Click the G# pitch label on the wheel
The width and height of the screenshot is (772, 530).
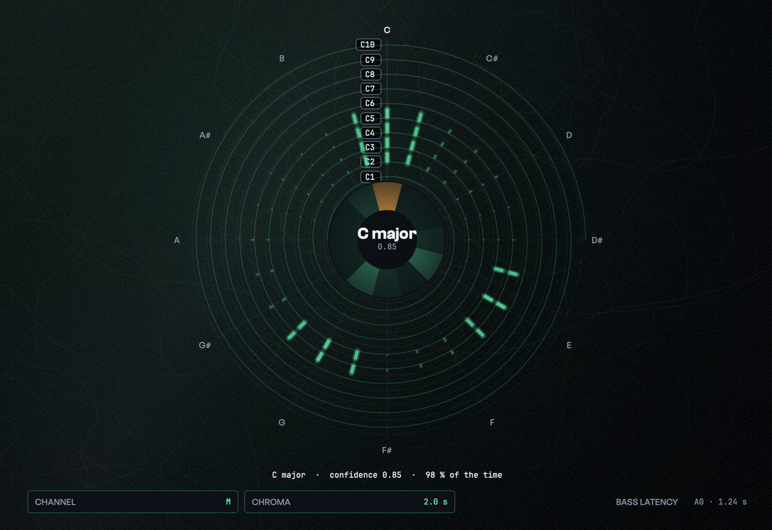tap(205, 345)
